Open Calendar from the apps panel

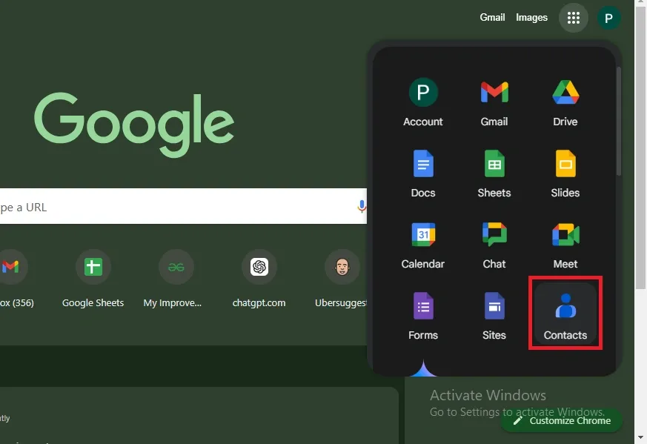click(423, 245)
